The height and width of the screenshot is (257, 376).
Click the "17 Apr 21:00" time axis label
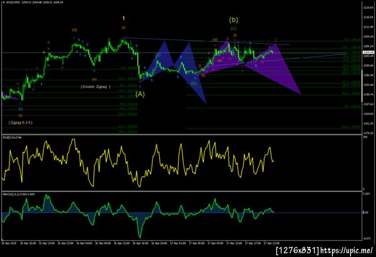coord(271,243)
